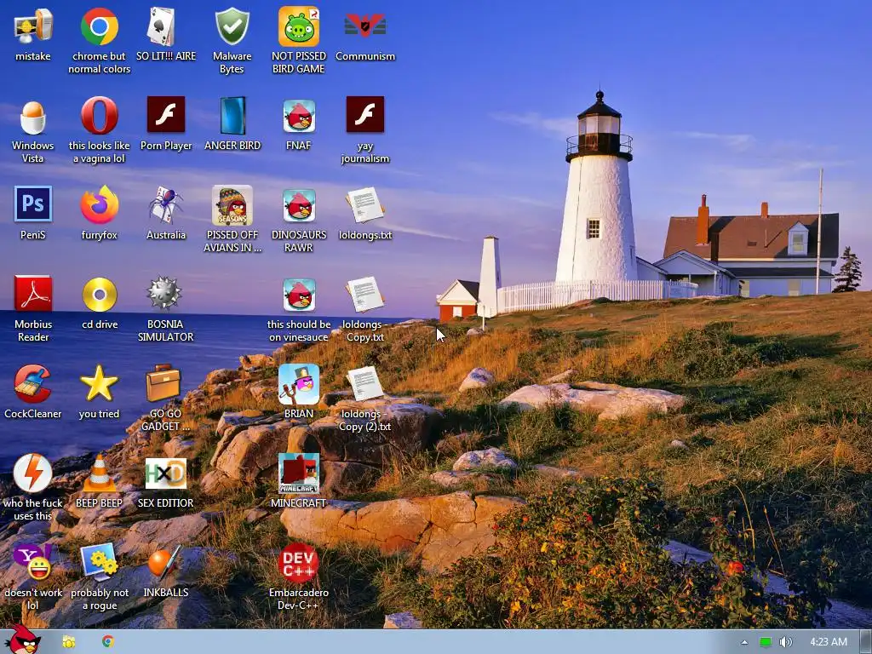Click the Photoshop 'Ps' desktop icon
The height and width of the screenshot is (654, 872).
33,204
